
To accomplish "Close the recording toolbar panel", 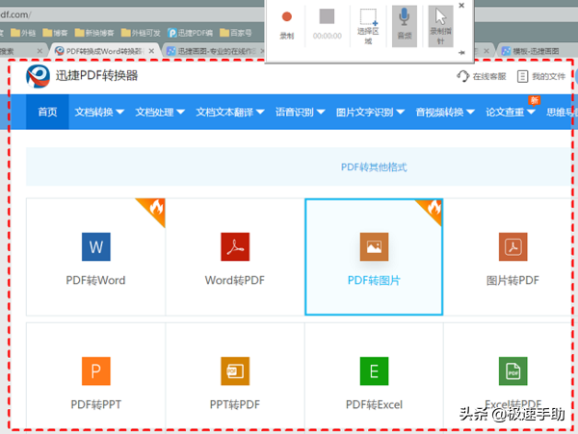I will pos(461,6).
